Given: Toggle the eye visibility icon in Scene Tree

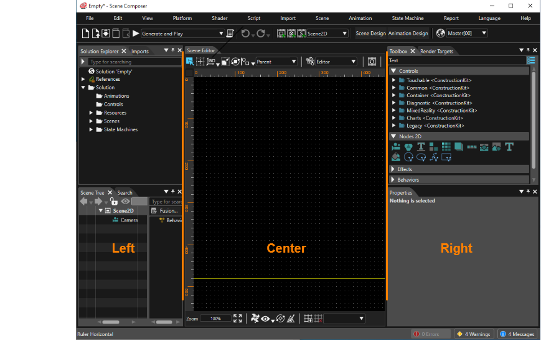Looking at the screenshot, I should click(x=125, y=202).
